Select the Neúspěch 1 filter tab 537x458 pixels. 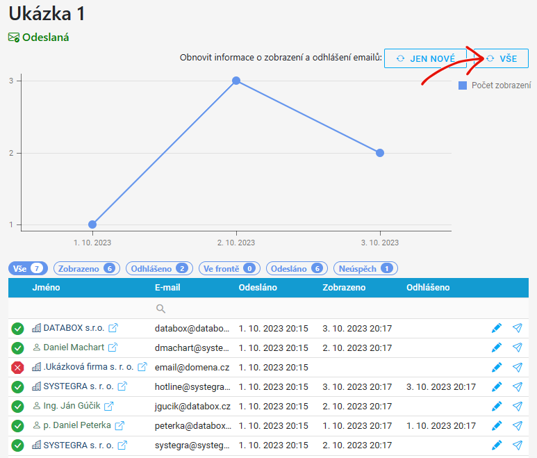coord(365,268)
